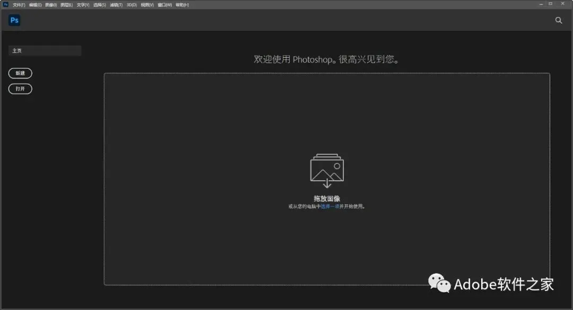Open the 3D(D) menu

coord(132,5)
